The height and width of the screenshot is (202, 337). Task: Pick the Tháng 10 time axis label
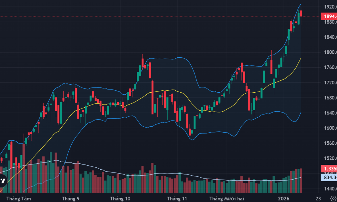tap(120, 198)
